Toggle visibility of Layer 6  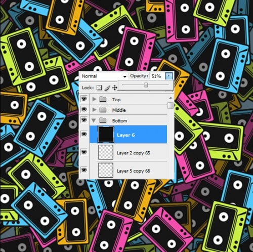(84, 134)
